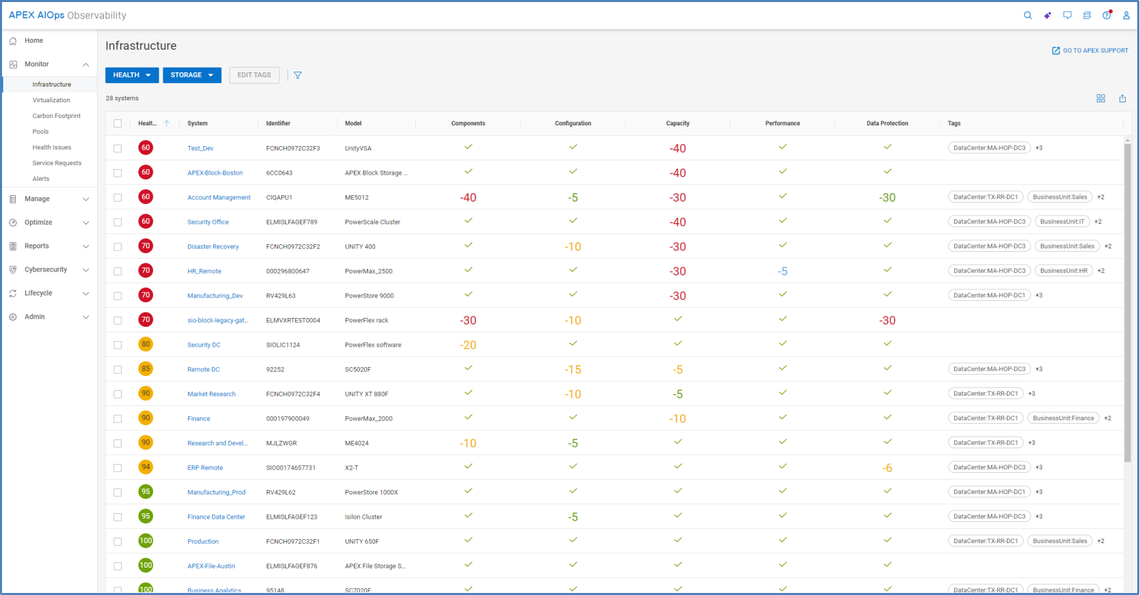Expand the Cybersecurity section chevron

[x=86, y=270]
